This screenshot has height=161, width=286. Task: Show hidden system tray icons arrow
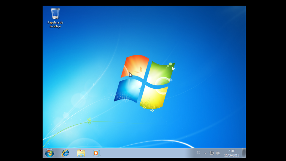tap(205, 153)
